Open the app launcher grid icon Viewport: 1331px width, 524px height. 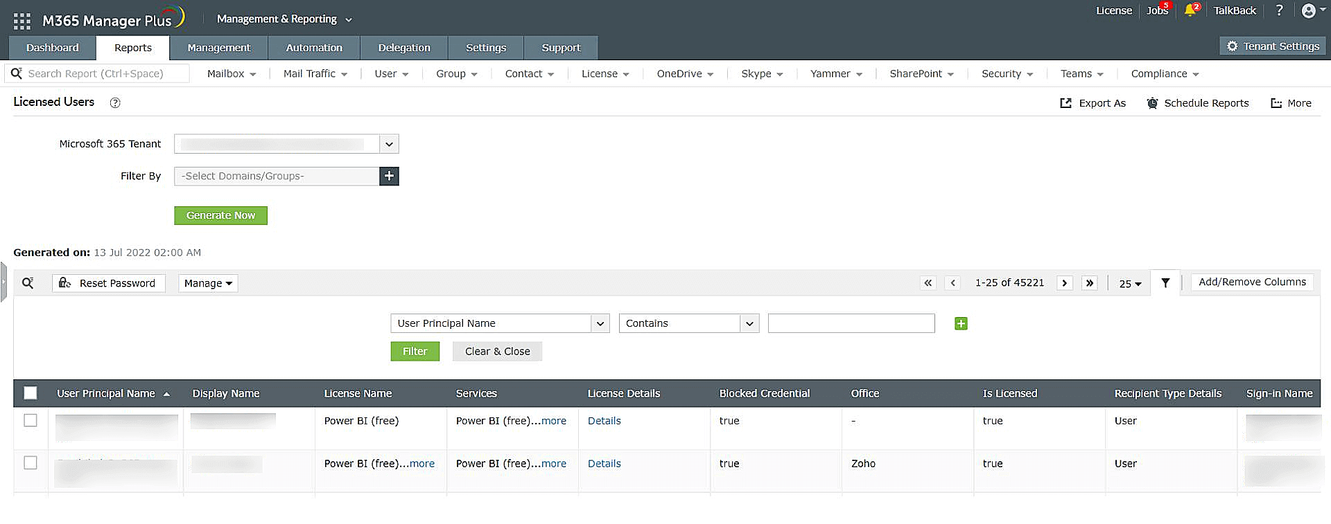pos(22,21)
